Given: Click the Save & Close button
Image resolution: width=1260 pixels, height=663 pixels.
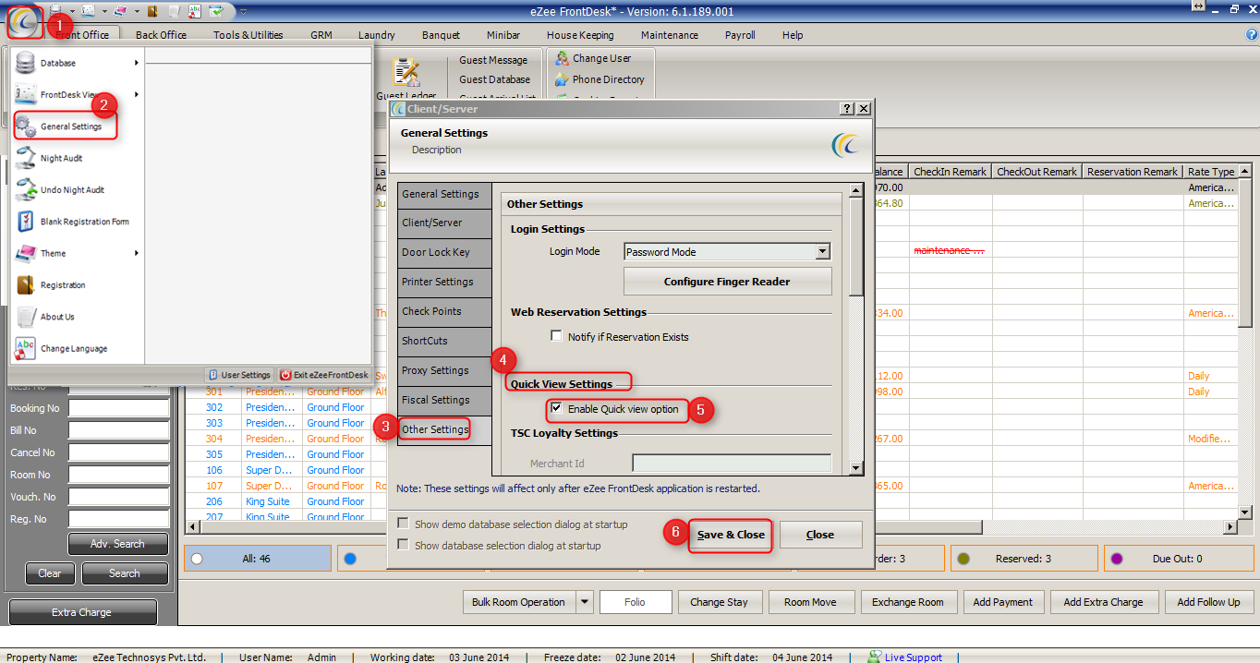Looking at the screenshot, I should 731,535.
